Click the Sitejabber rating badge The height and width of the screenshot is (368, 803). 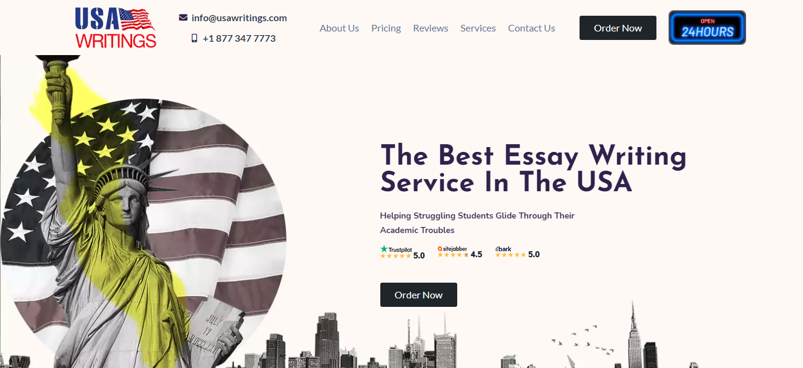(x=460, y=252)
